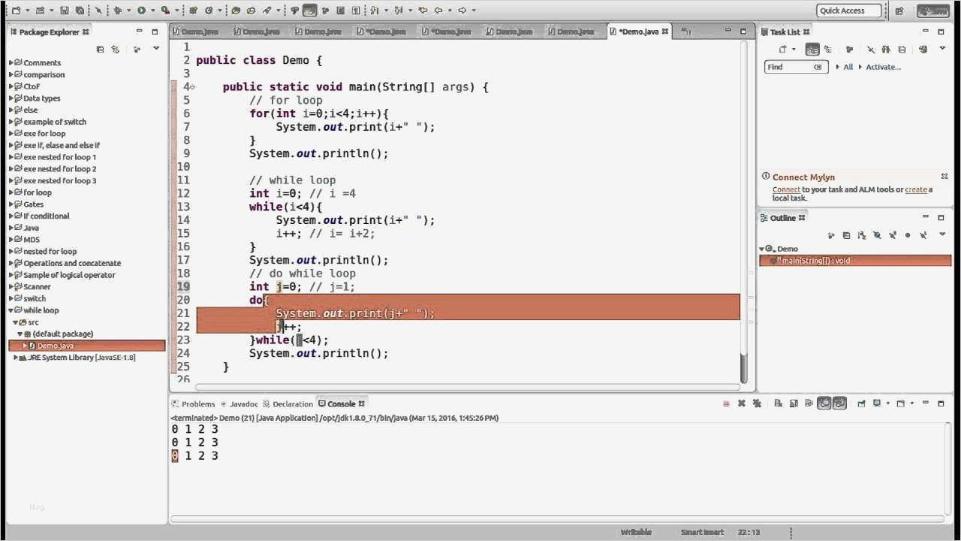Click the New file wizard icon
Image resolution: width=961 pixels, height=541 pixels.
(x=16, y=11)
